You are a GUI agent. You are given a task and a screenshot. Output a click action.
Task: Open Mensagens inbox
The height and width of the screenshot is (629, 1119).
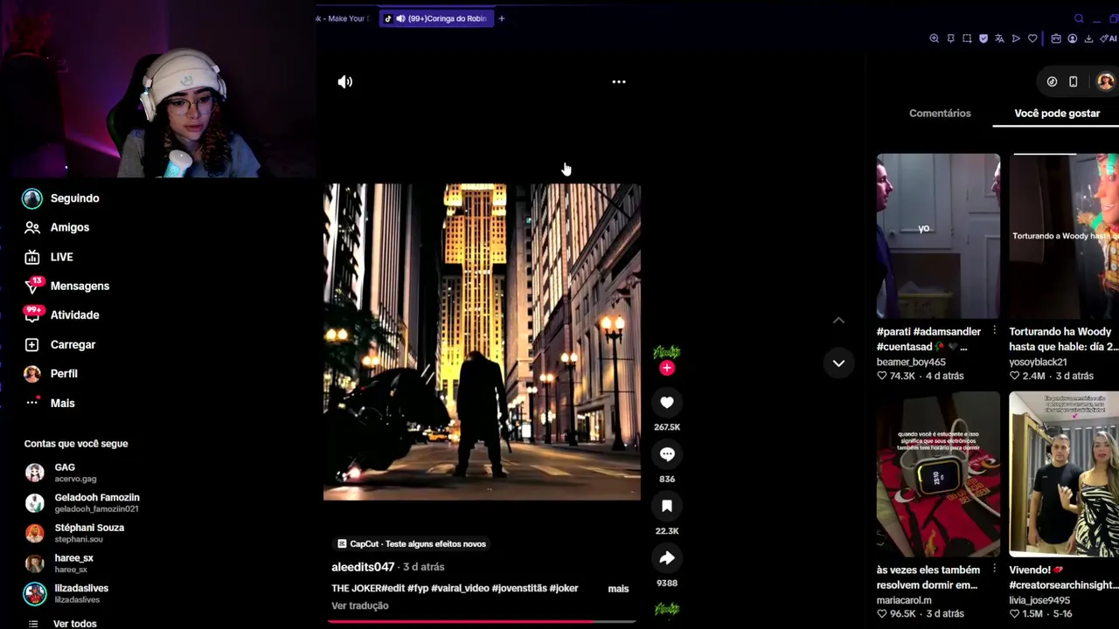(66, 286)
